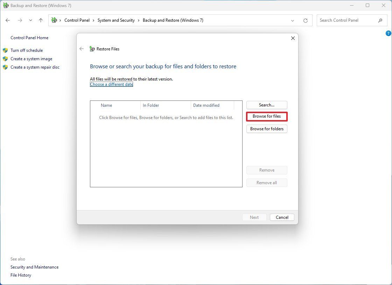Open the Choose a different date link
Viewport: 392px width, 285px height.
tap(111, 84)
